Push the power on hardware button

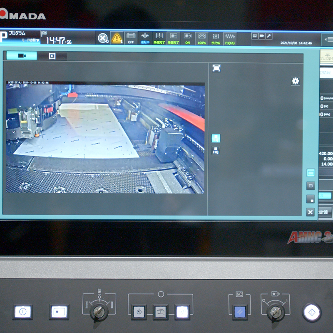22,312
